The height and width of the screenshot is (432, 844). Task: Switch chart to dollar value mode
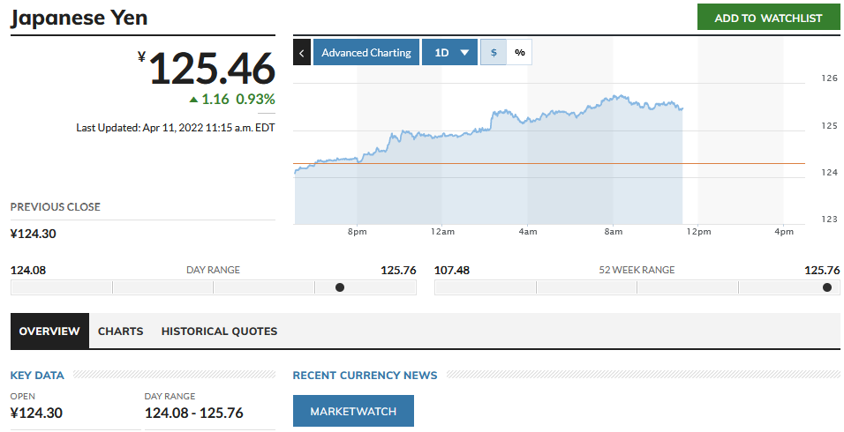click(x=494, y=53)
